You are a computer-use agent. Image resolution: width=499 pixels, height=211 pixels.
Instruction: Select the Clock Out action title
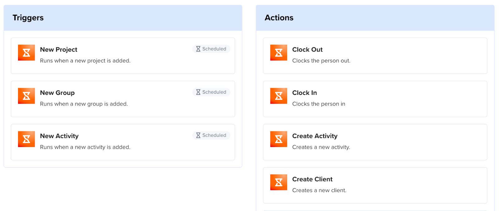[x=308, y=50]
